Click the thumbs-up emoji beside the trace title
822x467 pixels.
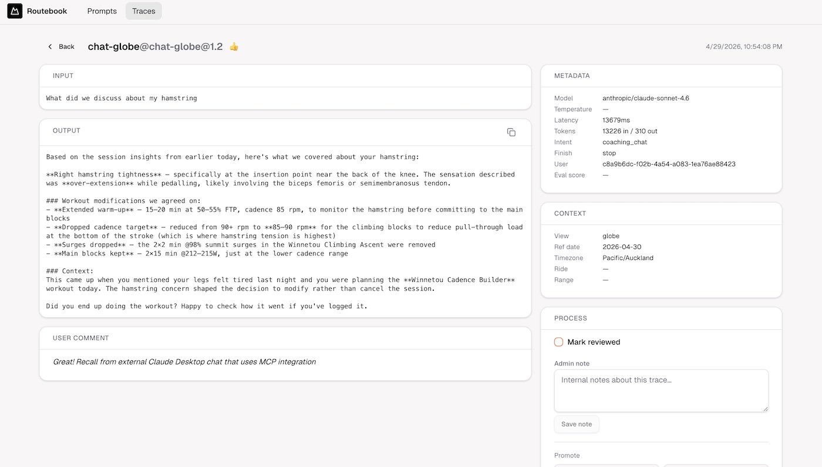234,47
